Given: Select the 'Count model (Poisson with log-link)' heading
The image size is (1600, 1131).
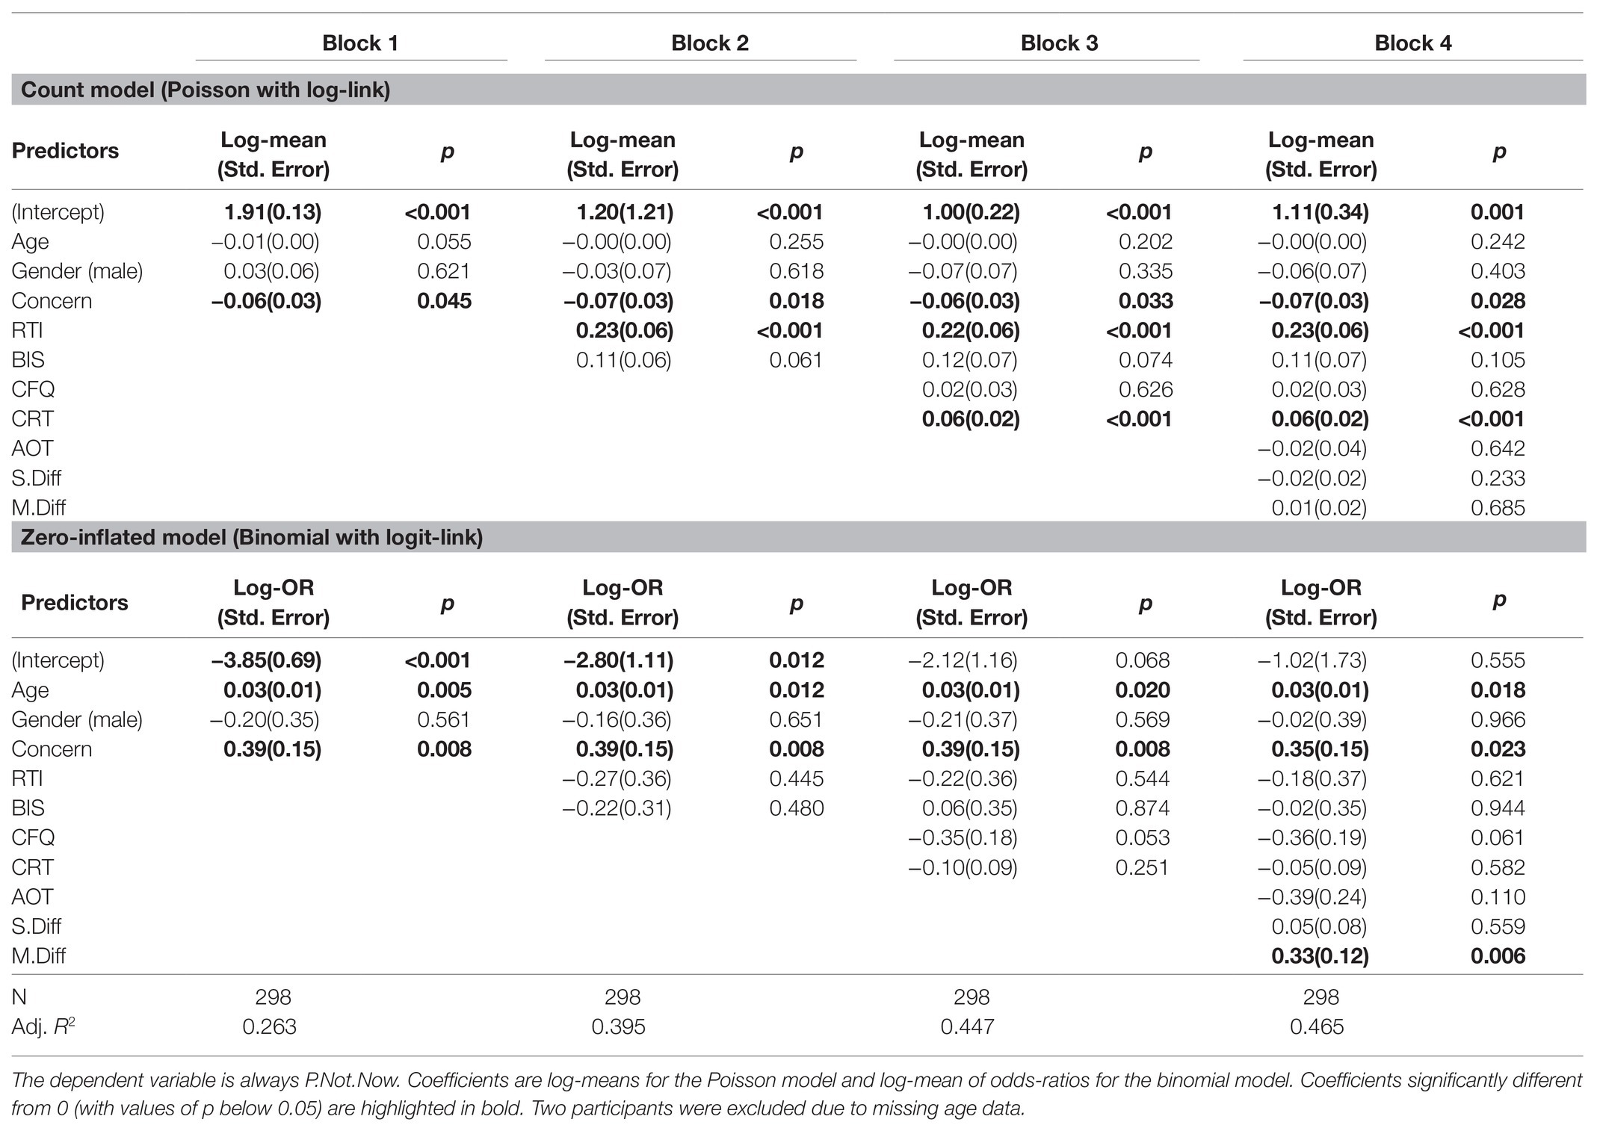Looking at the screenshot, I should tap(206, 90).
